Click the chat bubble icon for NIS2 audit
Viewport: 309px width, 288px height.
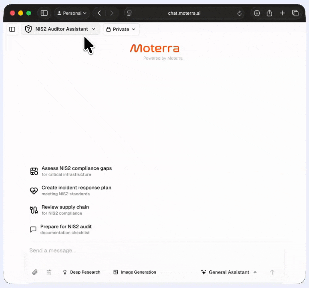point(33,230)
